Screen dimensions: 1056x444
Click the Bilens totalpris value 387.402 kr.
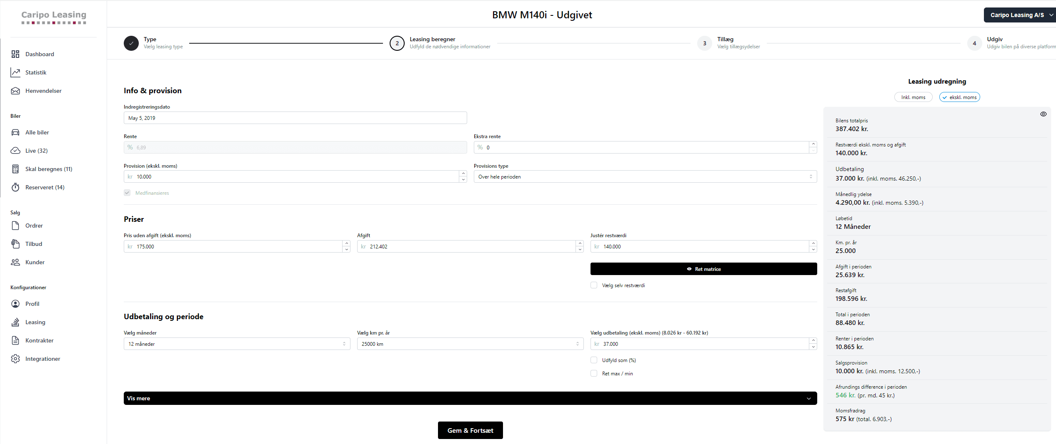point(852,129)
